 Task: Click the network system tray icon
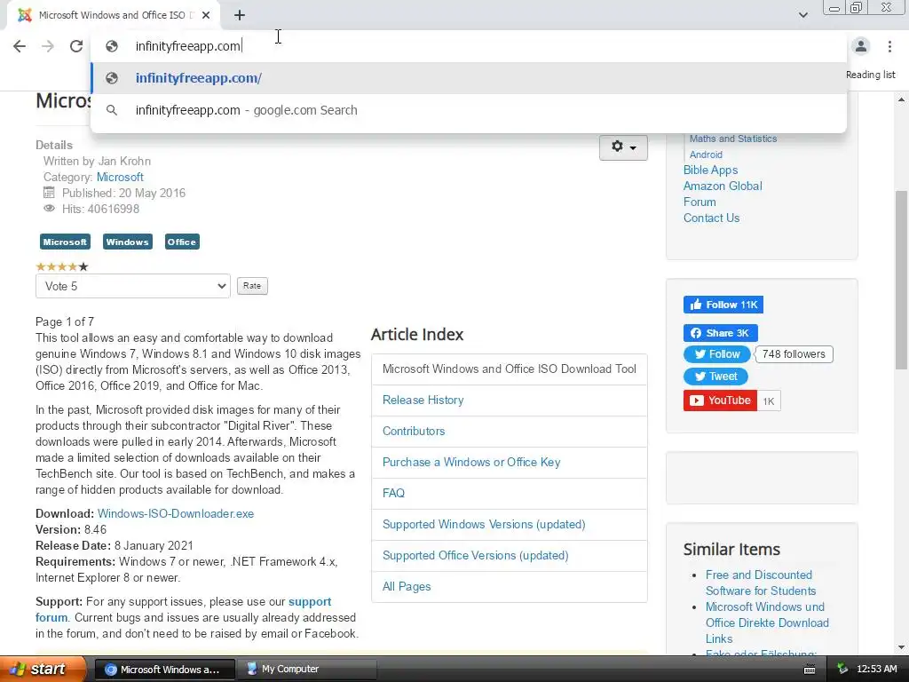pyautogui.click(x=842, y=670)
